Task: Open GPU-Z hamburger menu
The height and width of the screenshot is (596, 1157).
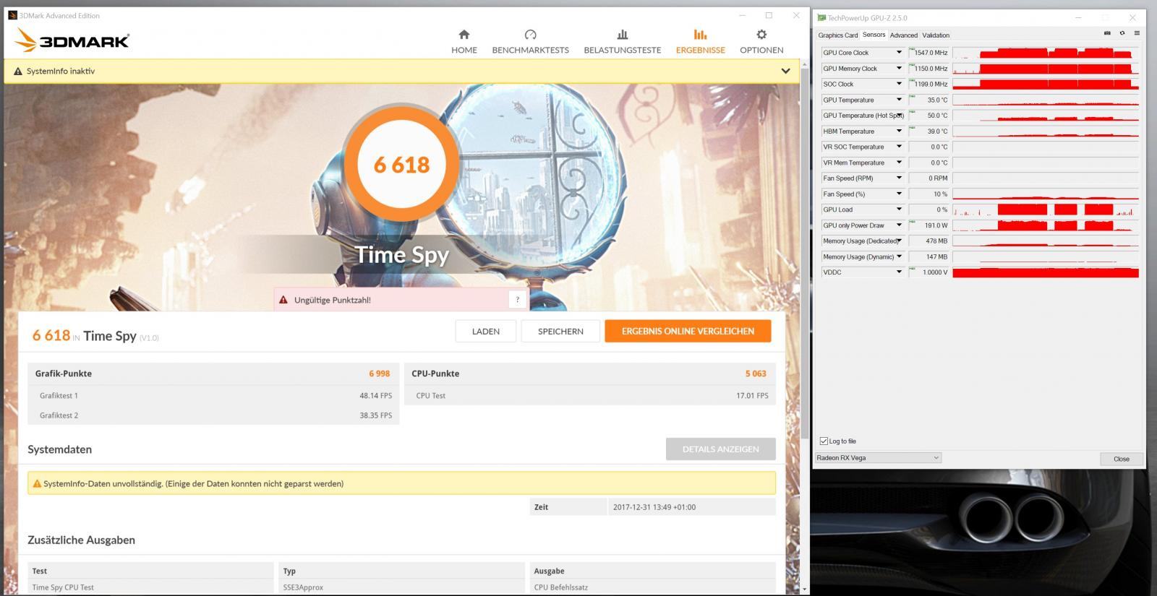Action: tap(1137, 33)
